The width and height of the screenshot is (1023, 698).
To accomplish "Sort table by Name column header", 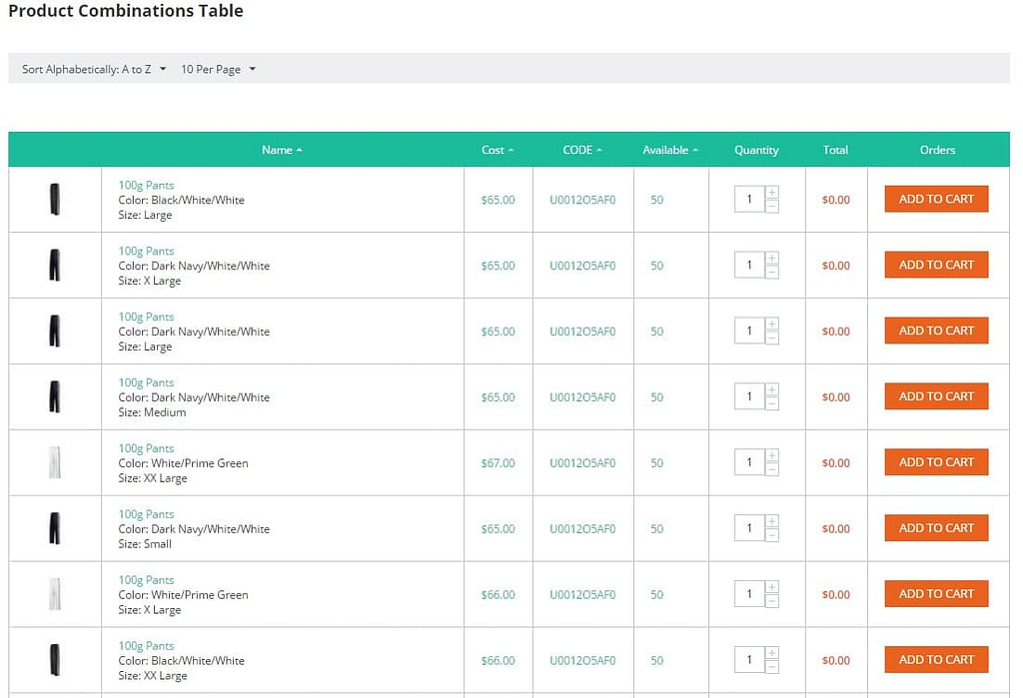I will pyautogui.click(x=282, y=150).
